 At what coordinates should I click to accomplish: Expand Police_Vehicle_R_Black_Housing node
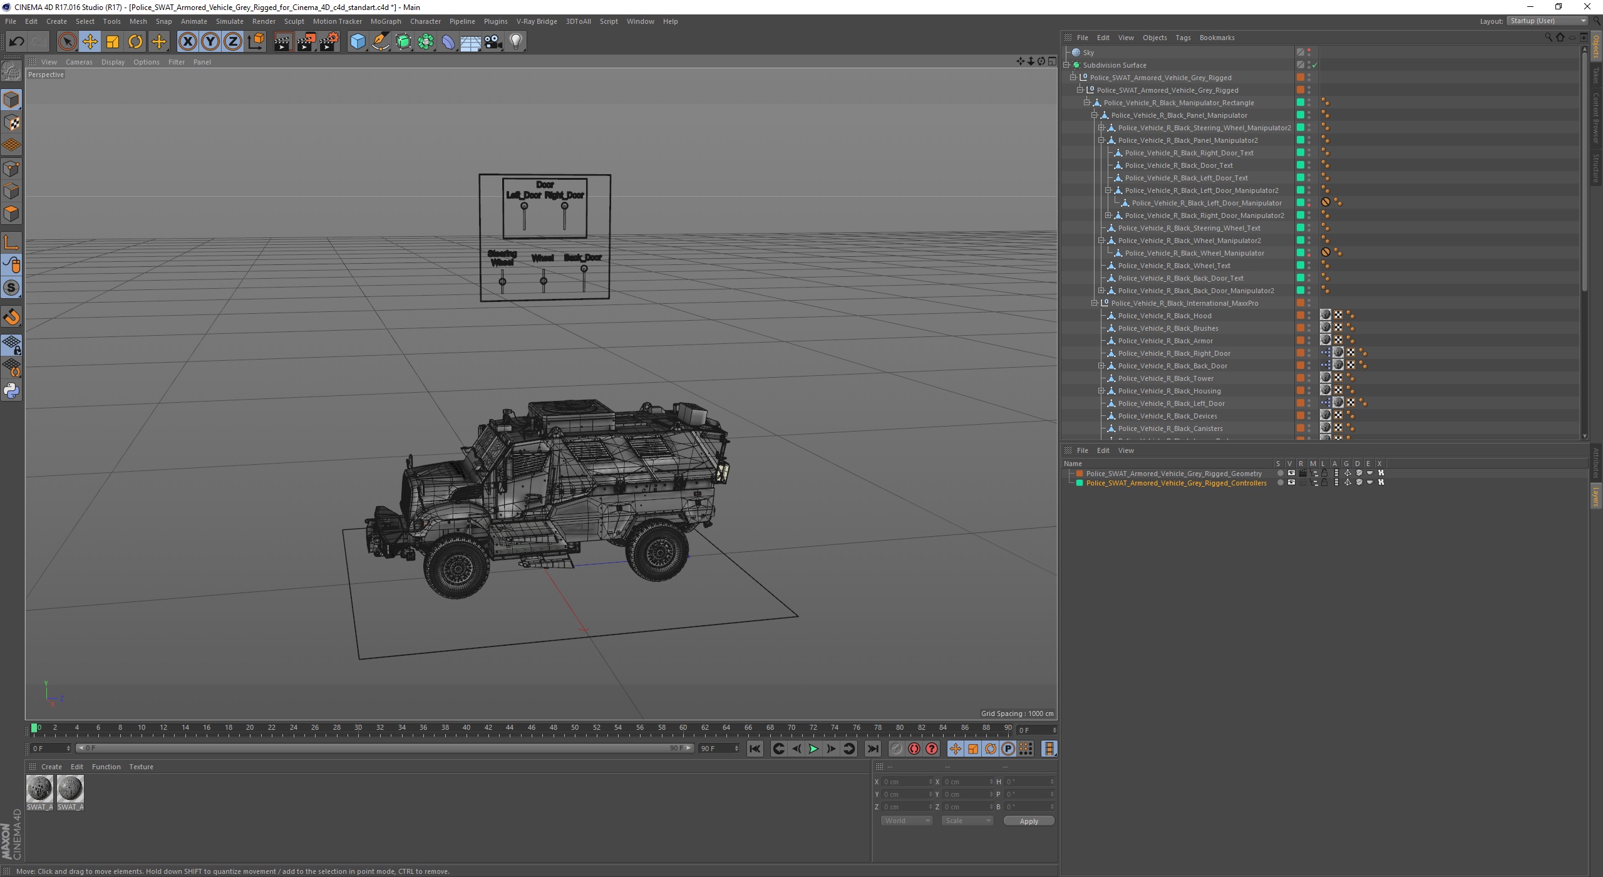pyautogui.click(x=1101, y=391)
